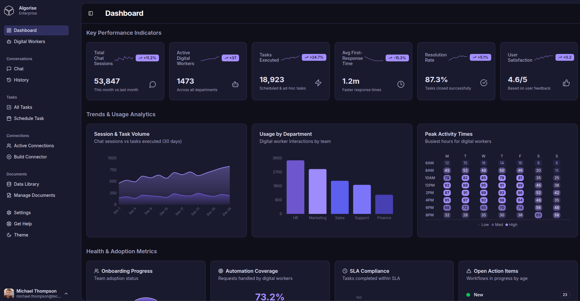
Task: Toggle the sidebar collapse button
Action: 91,13
